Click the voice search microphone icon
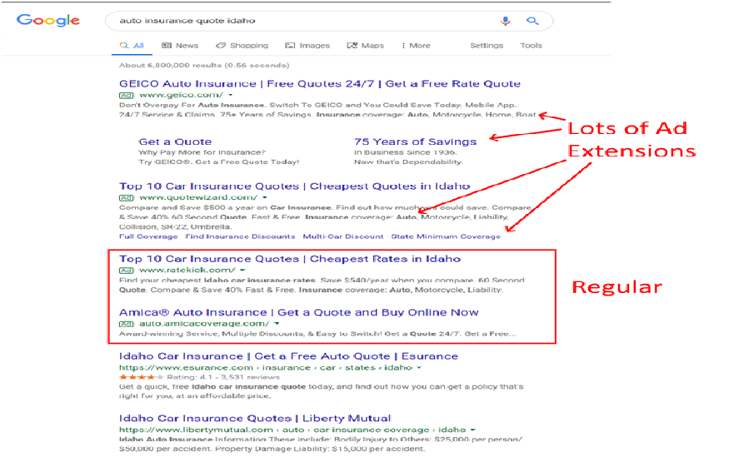This screenshot has height=467, width=729. pos(506,21)
